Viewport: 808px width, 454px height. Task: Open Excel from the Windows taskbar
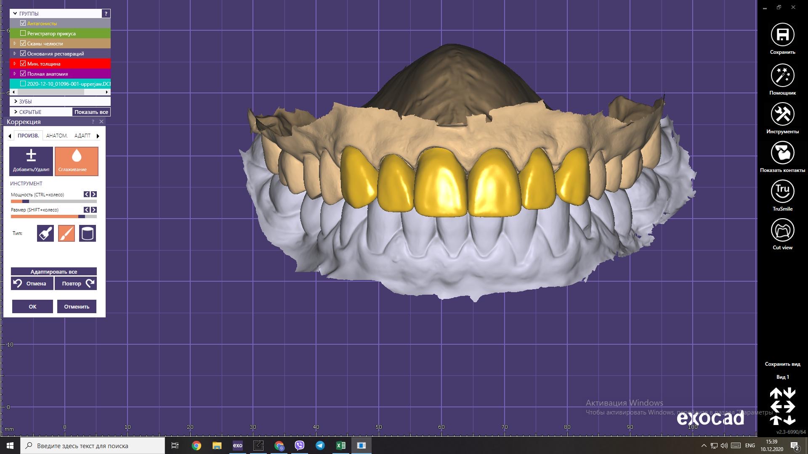(x=340, y=446)
